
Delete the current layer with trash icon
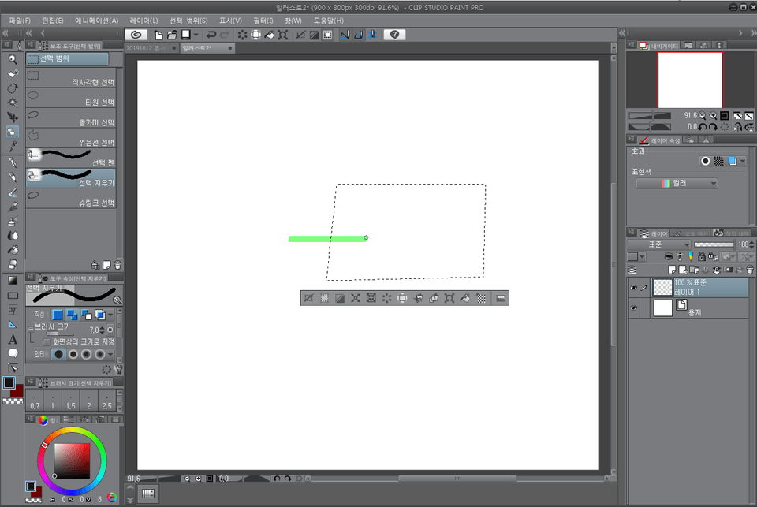[750, 270]
